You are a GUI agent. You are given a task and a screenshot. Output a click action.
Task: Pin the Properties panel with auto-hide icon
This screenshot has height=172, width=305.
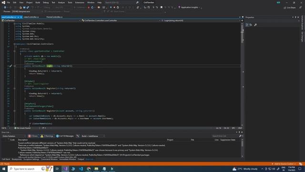(x=295, y=17)
